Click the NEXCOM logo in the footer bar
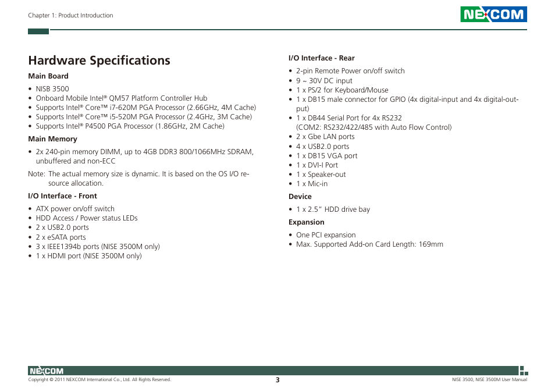The image size is (555, 391). pos(47,371)
